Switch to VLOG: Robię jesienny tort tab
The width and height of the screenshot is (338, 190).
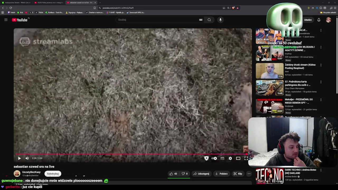pos(49,3)
